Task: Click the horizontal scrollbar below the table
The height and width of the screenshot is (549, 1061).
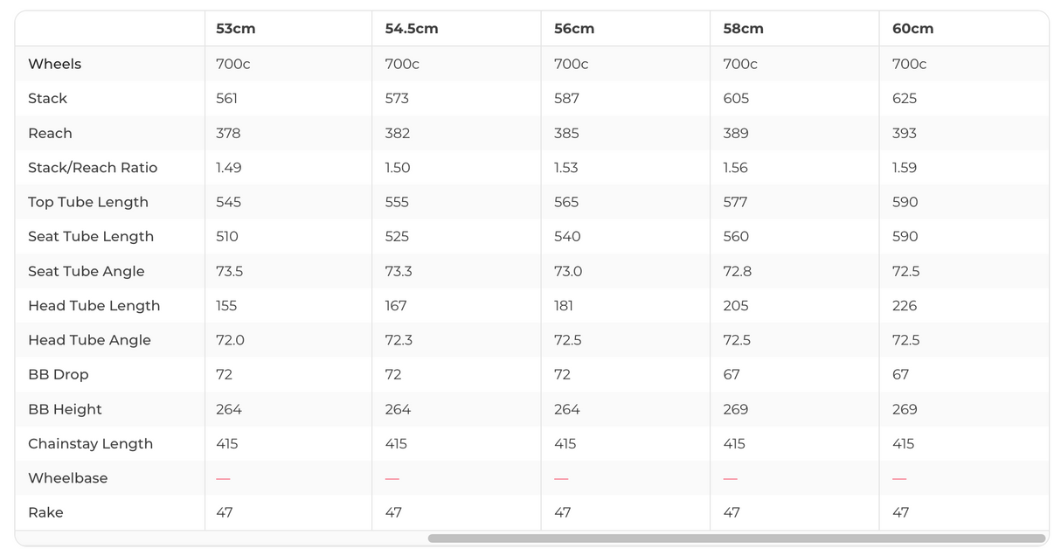Action: click(736, 539)
